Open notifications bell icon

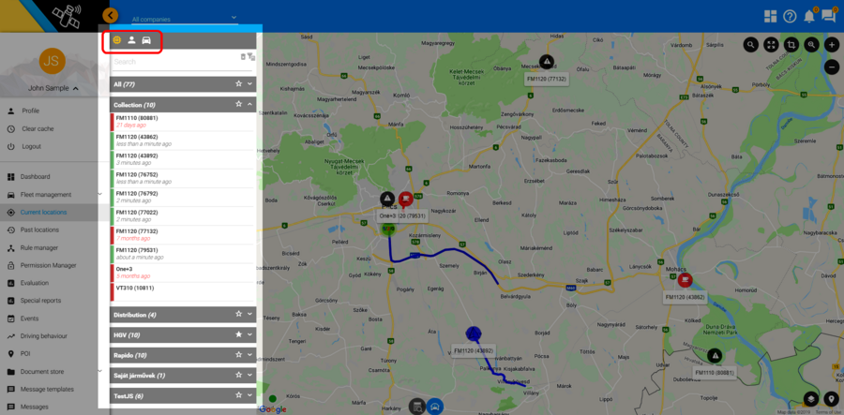(808, 16)
